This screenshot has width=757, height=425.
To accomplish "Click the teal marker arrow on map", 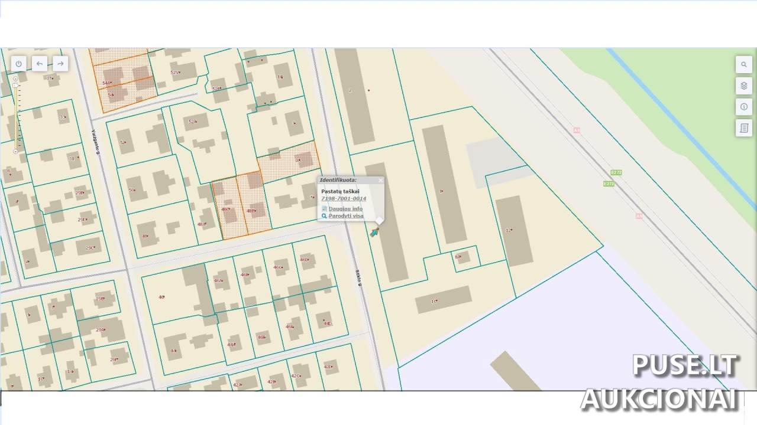I will (374, 232).
